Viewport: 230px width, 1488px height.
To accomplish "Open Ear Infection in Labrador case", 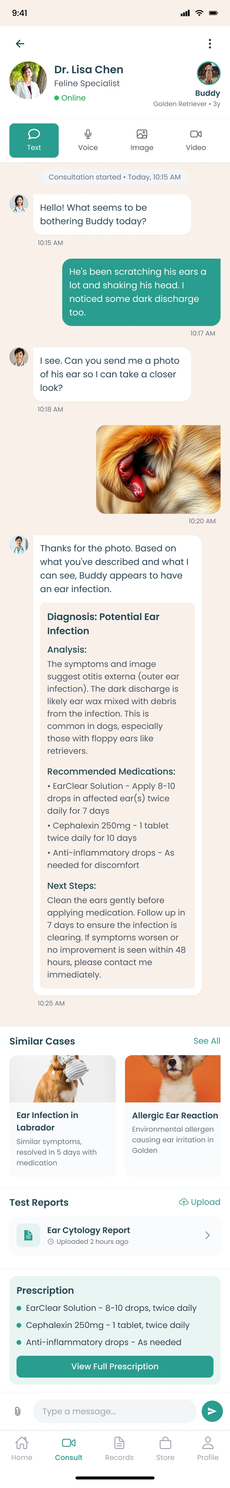I will pyautogui.click(x=62, y=1115).
